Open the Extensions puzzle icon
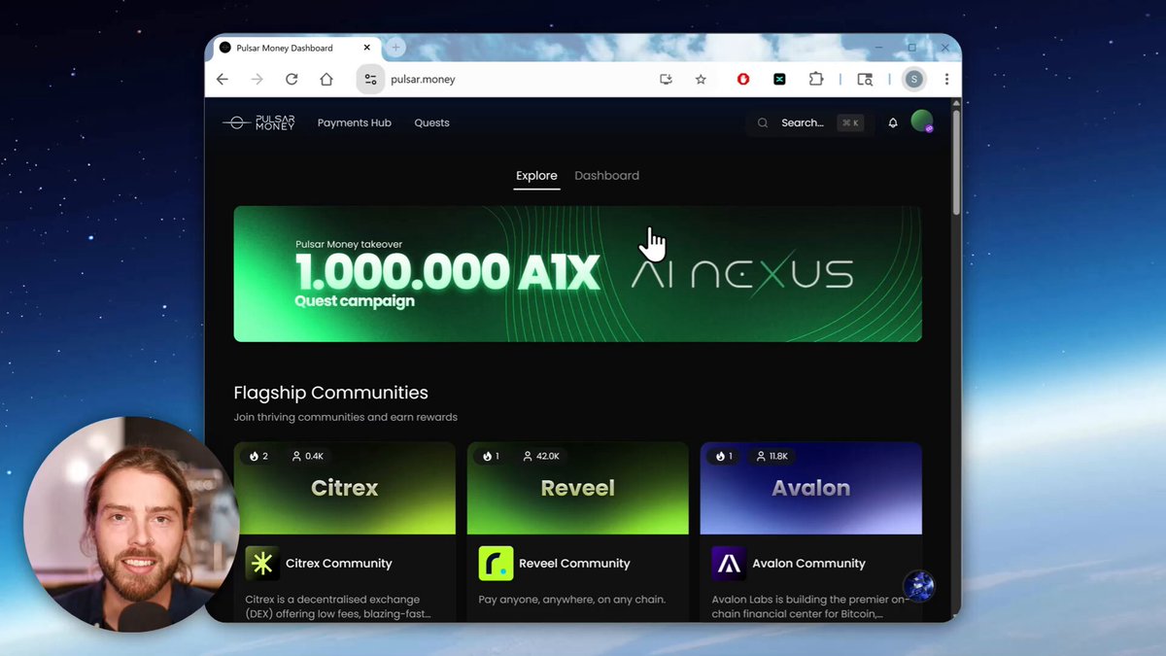 coord(816,80)
